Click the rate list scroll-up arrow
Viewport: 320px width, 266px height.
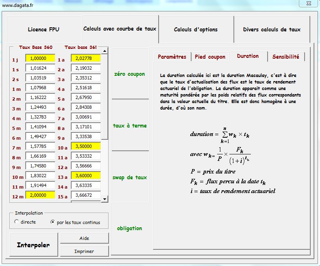click(x=104, y=51)
